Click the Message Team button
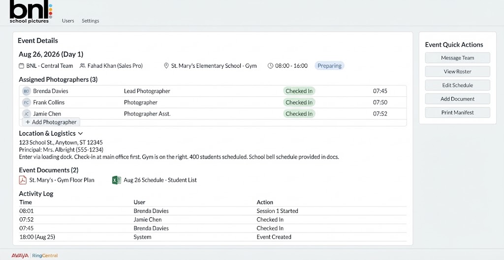 (x=457, y=58)
